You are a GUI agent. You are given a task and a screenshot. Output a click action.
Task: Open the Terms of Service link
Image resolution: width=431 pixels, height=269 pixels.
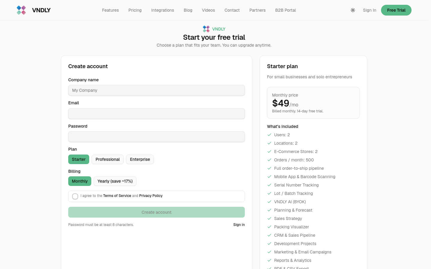(x=117, y=196)
